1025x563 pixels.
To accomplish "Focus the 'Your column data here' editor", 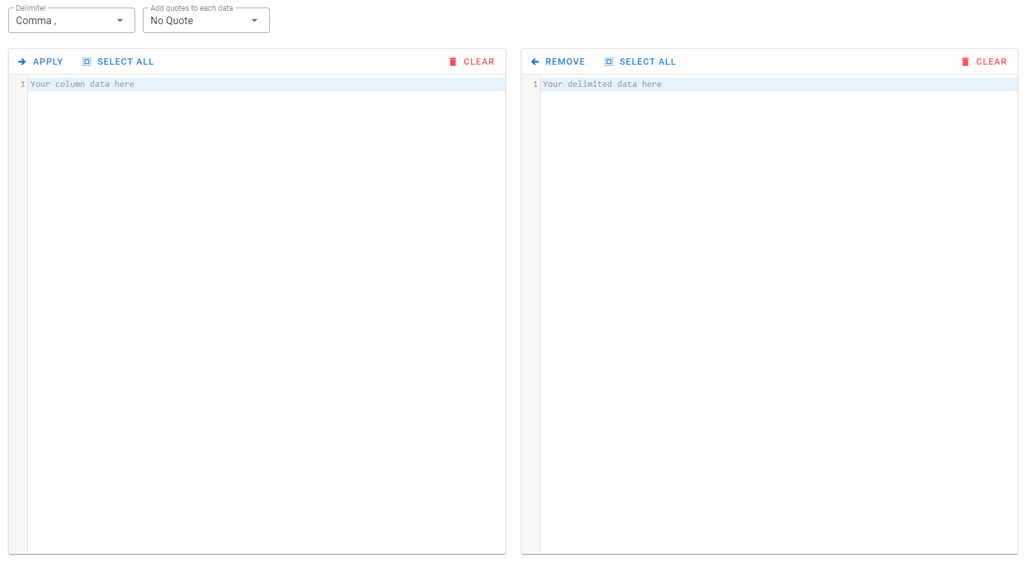I will [267, 314].
